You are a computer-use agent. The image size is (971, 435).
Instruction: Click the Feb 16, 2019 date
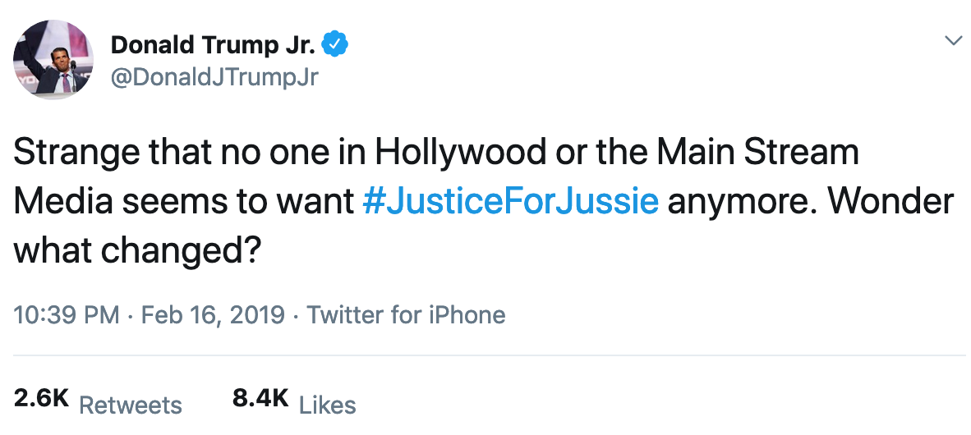tap(213, 314)
